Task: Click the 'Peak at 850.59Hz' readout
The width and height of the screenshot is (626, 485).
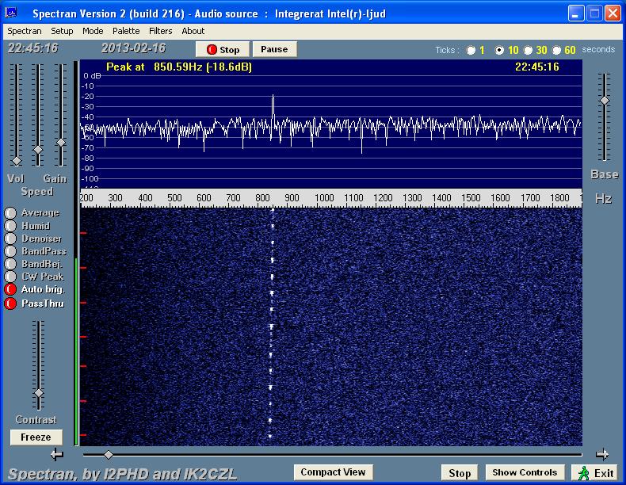Action: tap(179, 67)
